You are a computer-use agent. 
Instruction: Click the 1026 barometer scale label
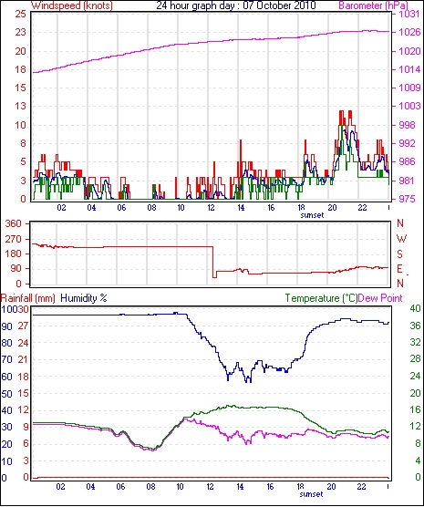[x=409, y=32]
